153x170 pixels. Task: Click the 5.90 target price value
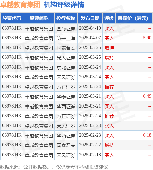point(147,38)
